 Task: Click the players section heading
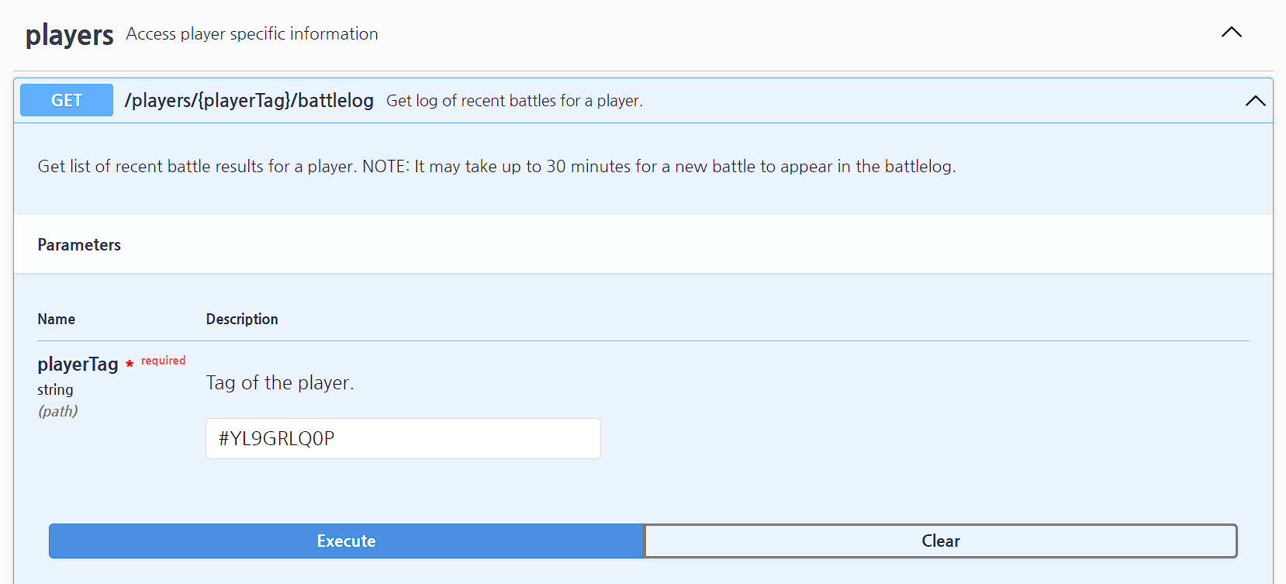69,35
